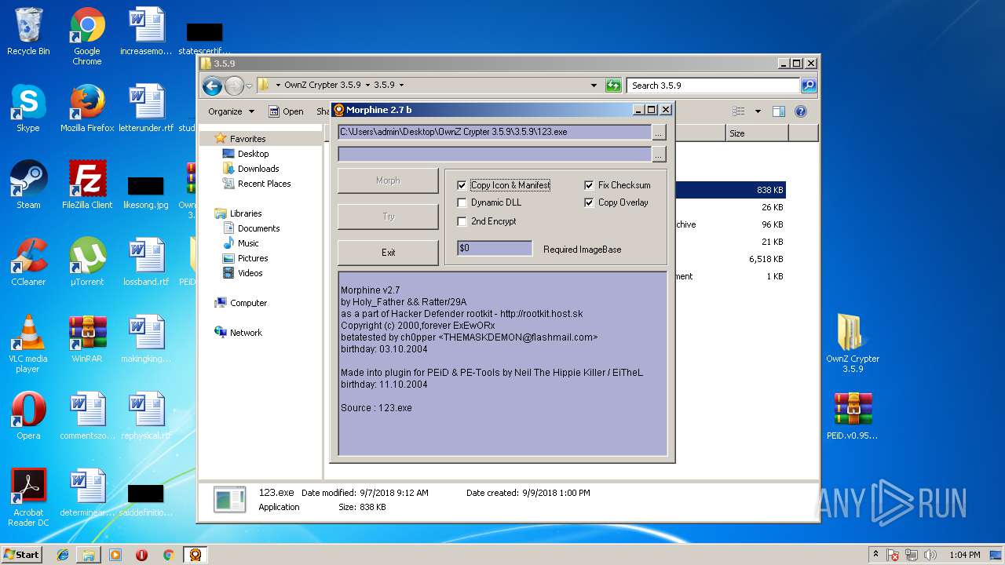Launch Opera browser desktop shortcut

click(28, 416)
